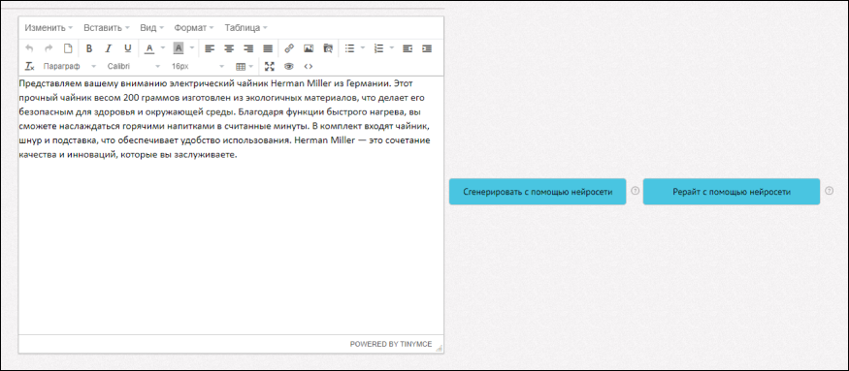Toggle underline formatting
The width and height of the screenshot is (849, 371).
click(127, 48)
